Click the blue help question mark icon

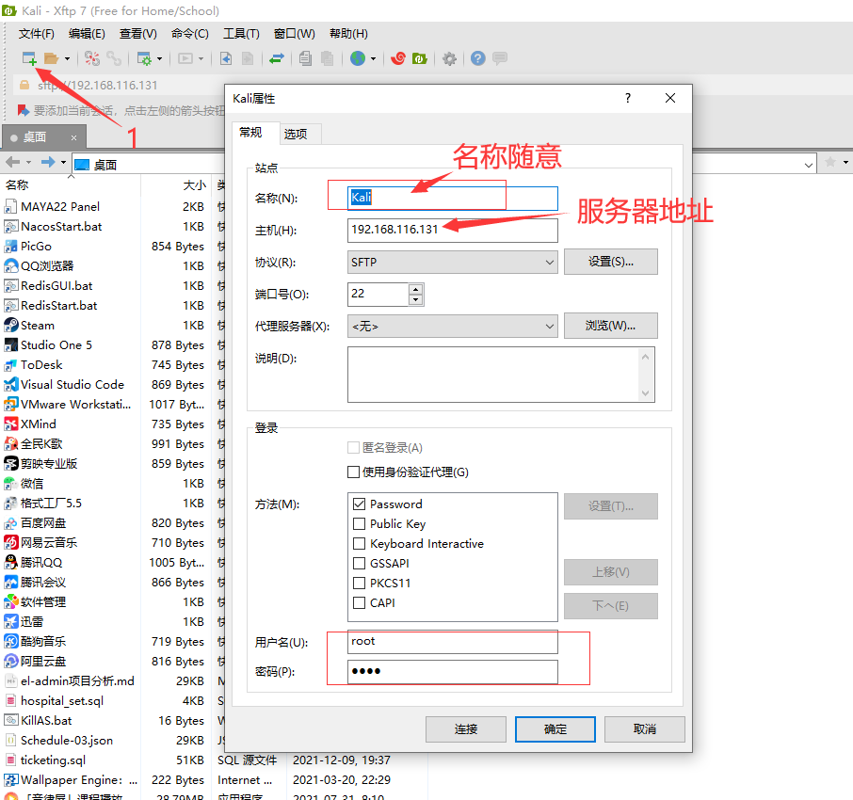tap(477, 58)
